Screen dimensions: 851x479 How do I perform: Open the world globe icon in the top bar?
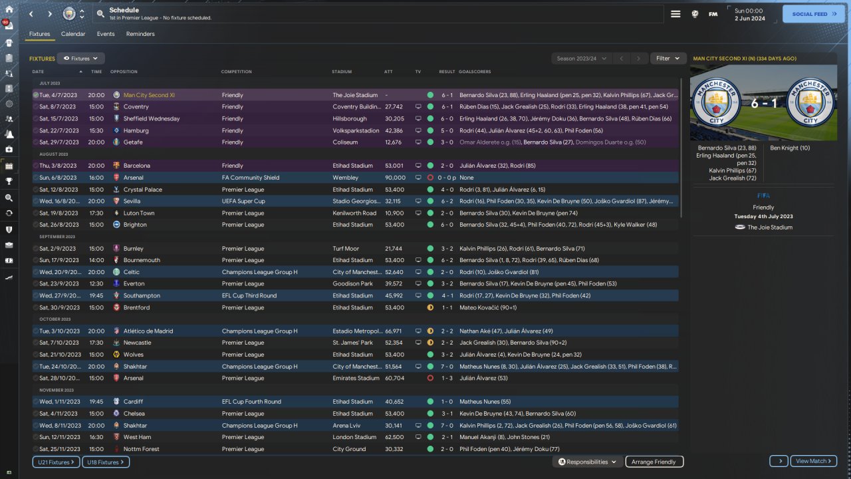[695, 14]
